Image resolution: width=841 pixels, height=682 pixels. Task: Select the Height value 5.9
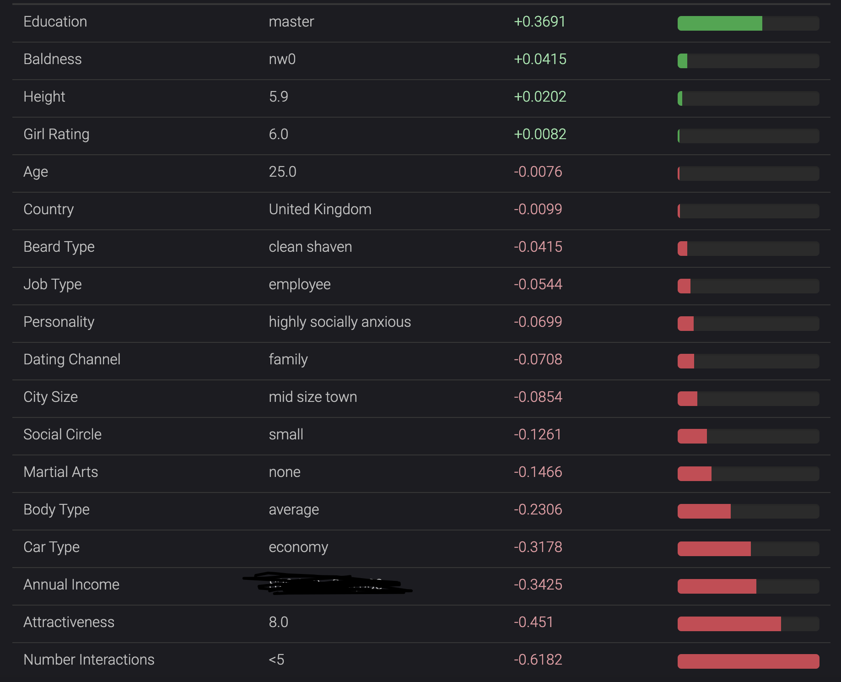click(279, 97)
